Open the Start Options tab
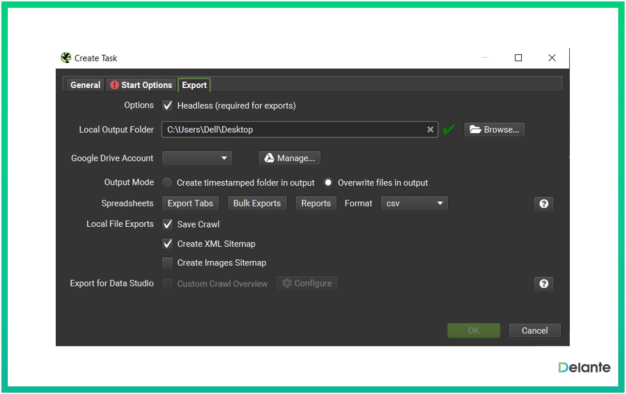 (x=141, y=85)
